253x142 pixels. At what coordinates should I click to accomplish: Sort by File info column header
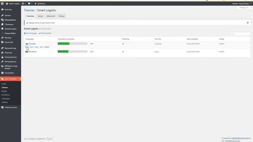158,39
